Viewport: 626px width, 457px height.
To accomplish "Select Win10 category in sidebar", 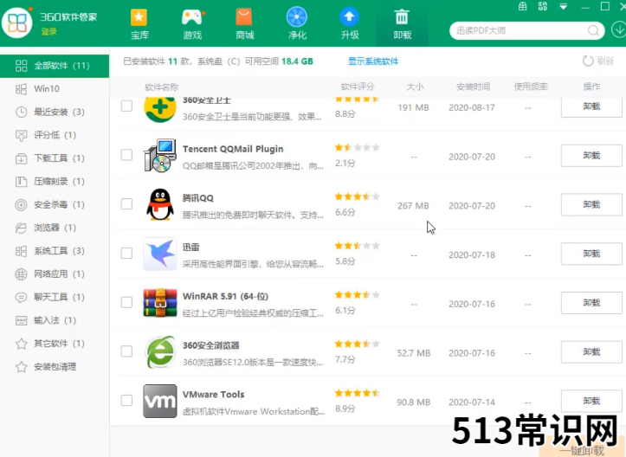I will [x=55, y=88].
